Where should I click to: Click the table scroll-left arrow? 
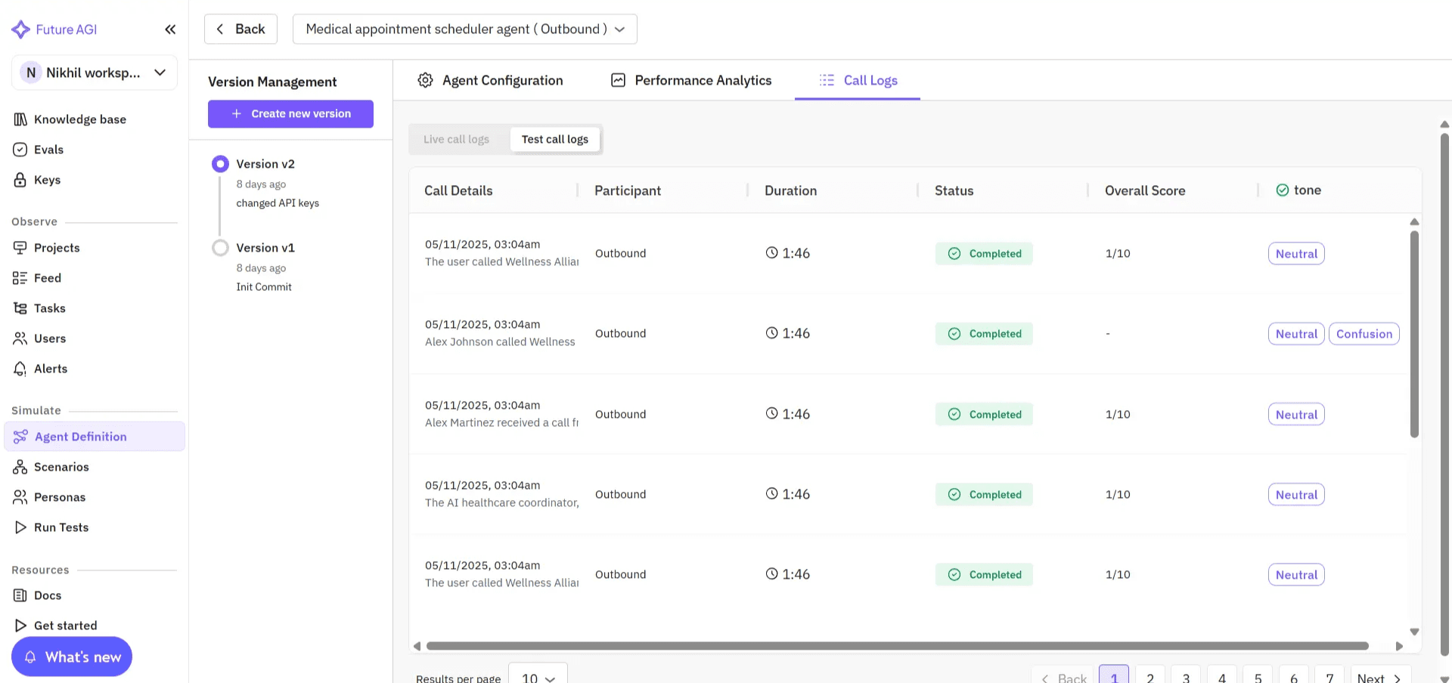pyautogui.click(x=417, y=646)
